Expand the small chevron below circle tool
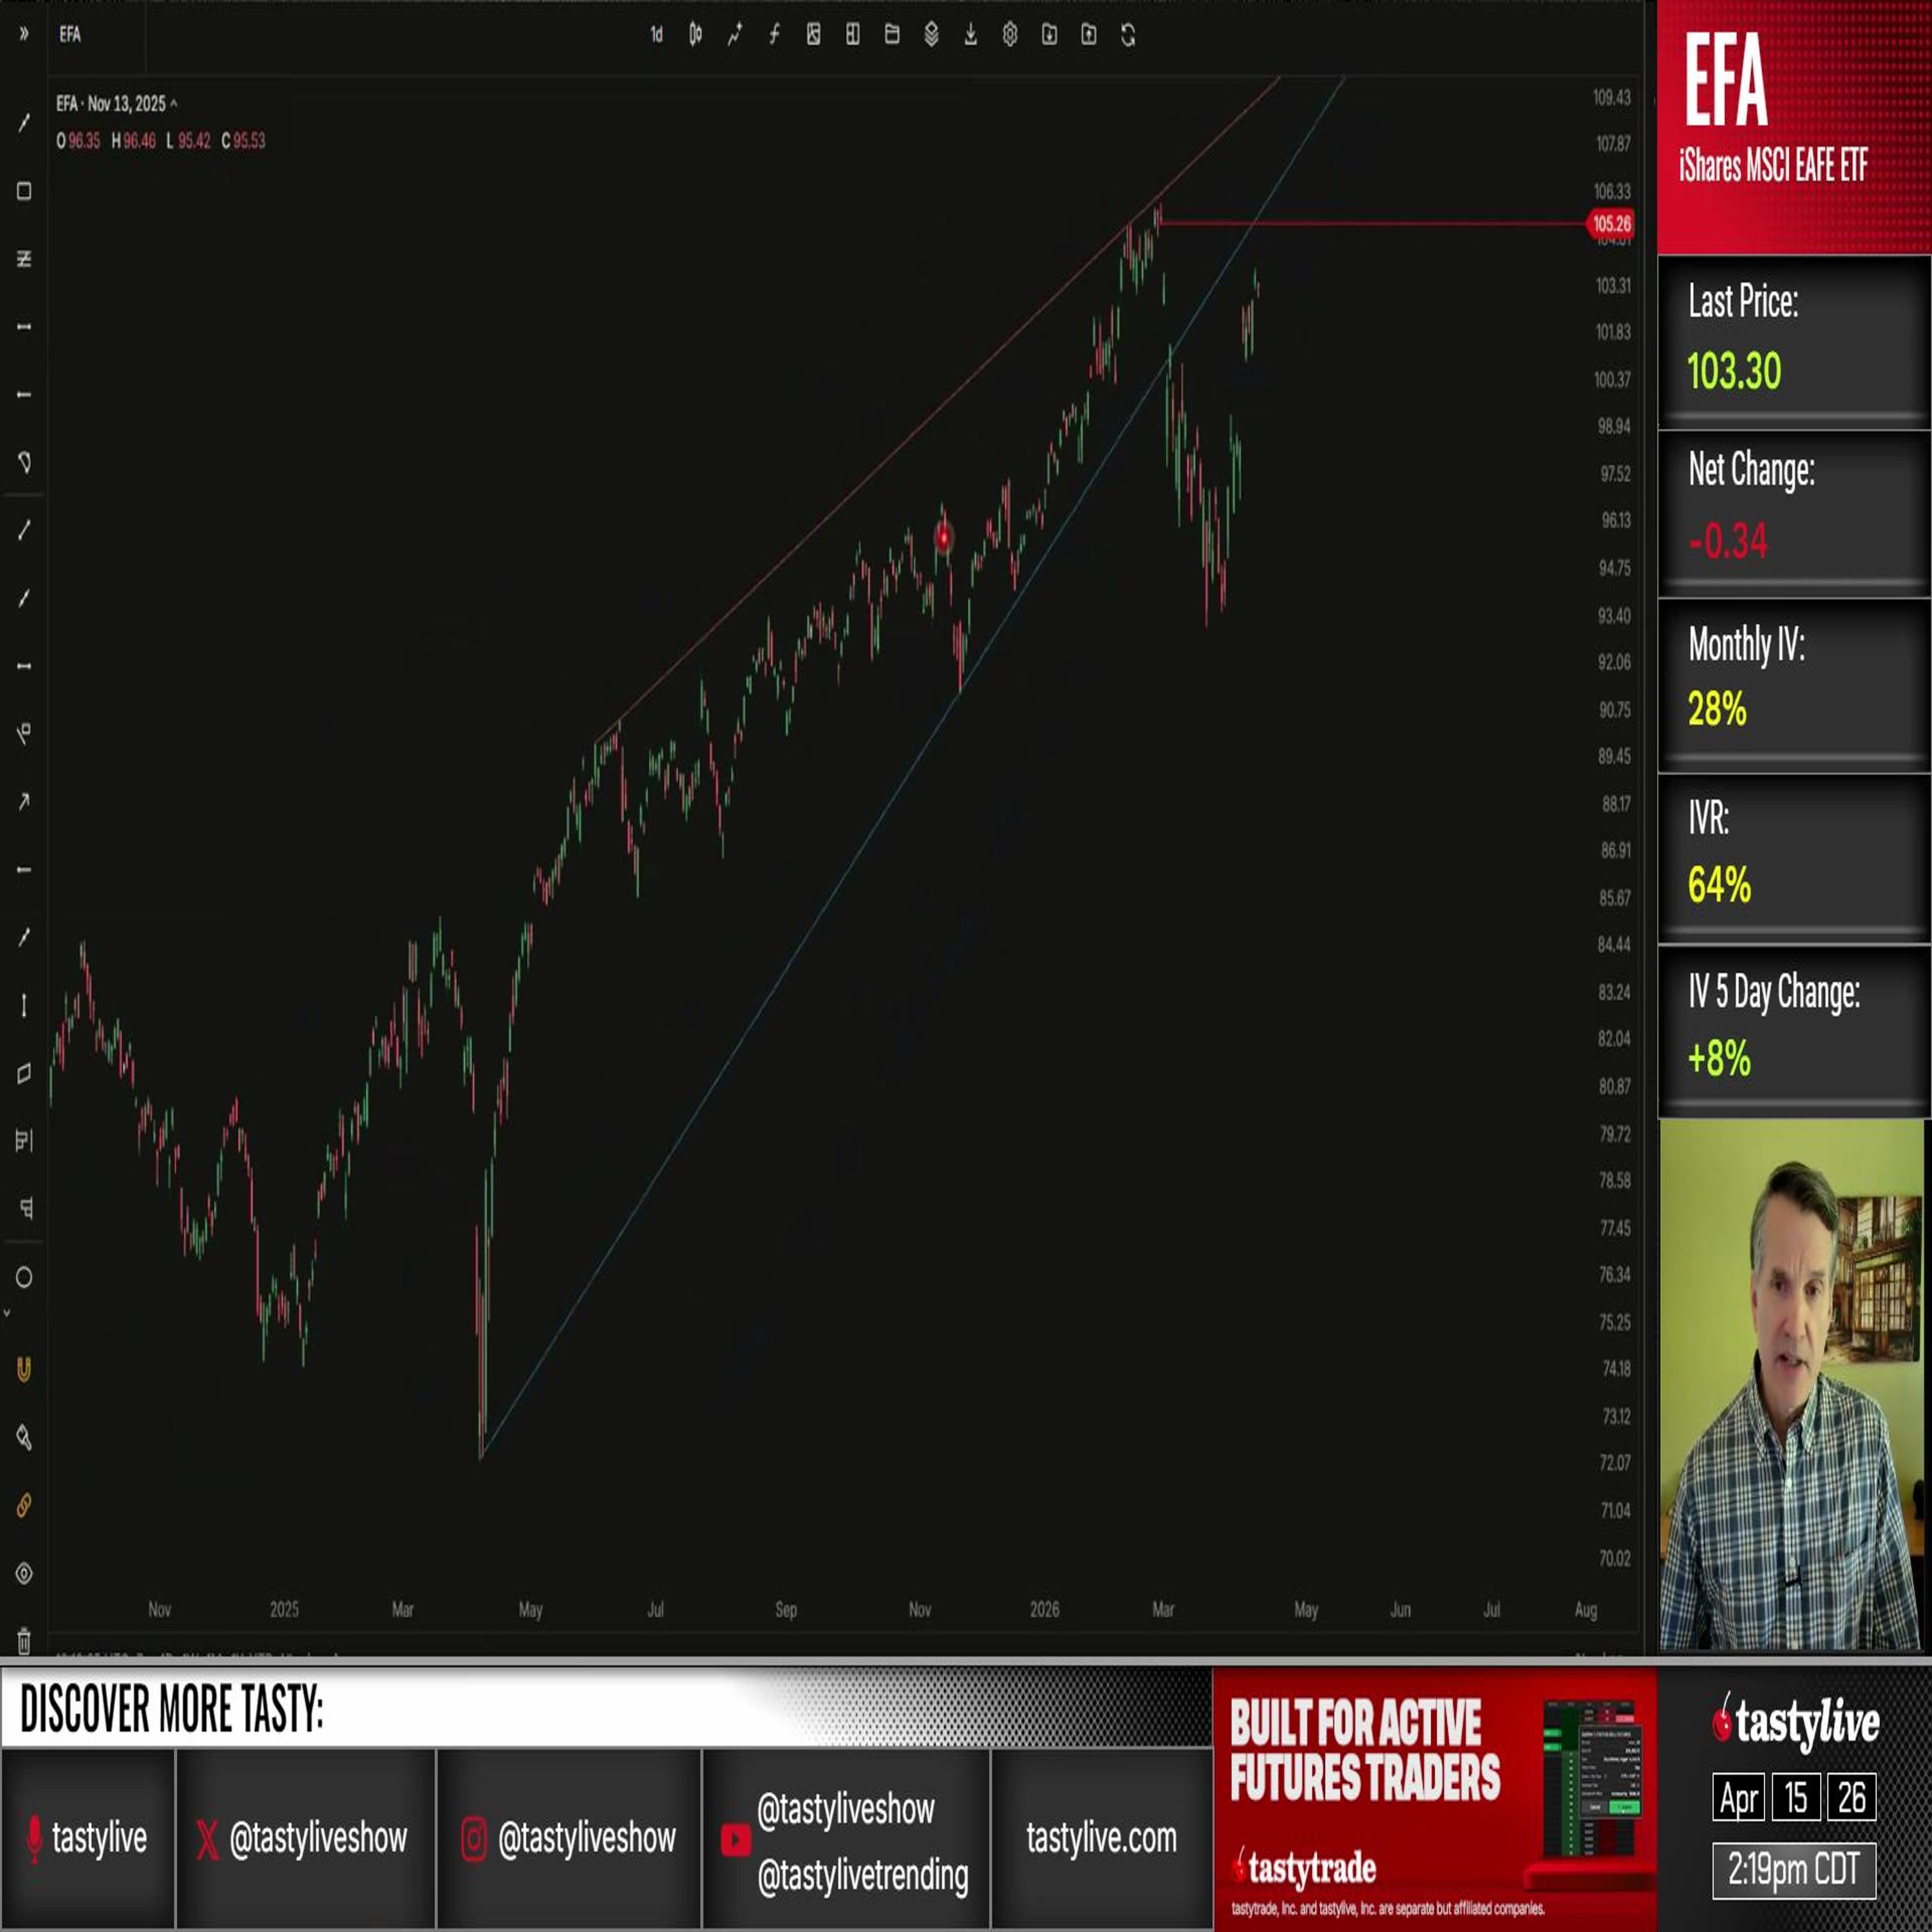 (x=7, y=1313)
